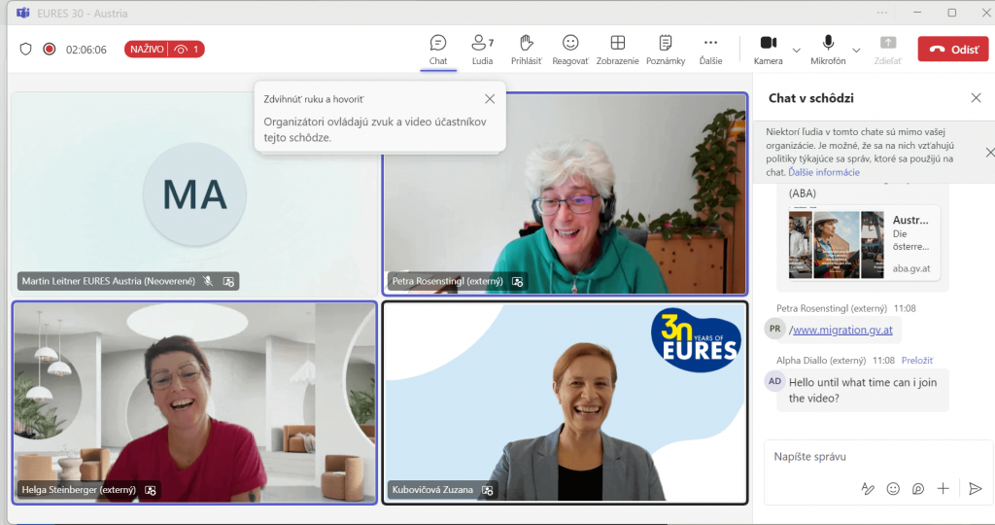Open the Chat panel icon
This screenshot has width=995, height=525.
pyautogui.click(x=438, y=49)
